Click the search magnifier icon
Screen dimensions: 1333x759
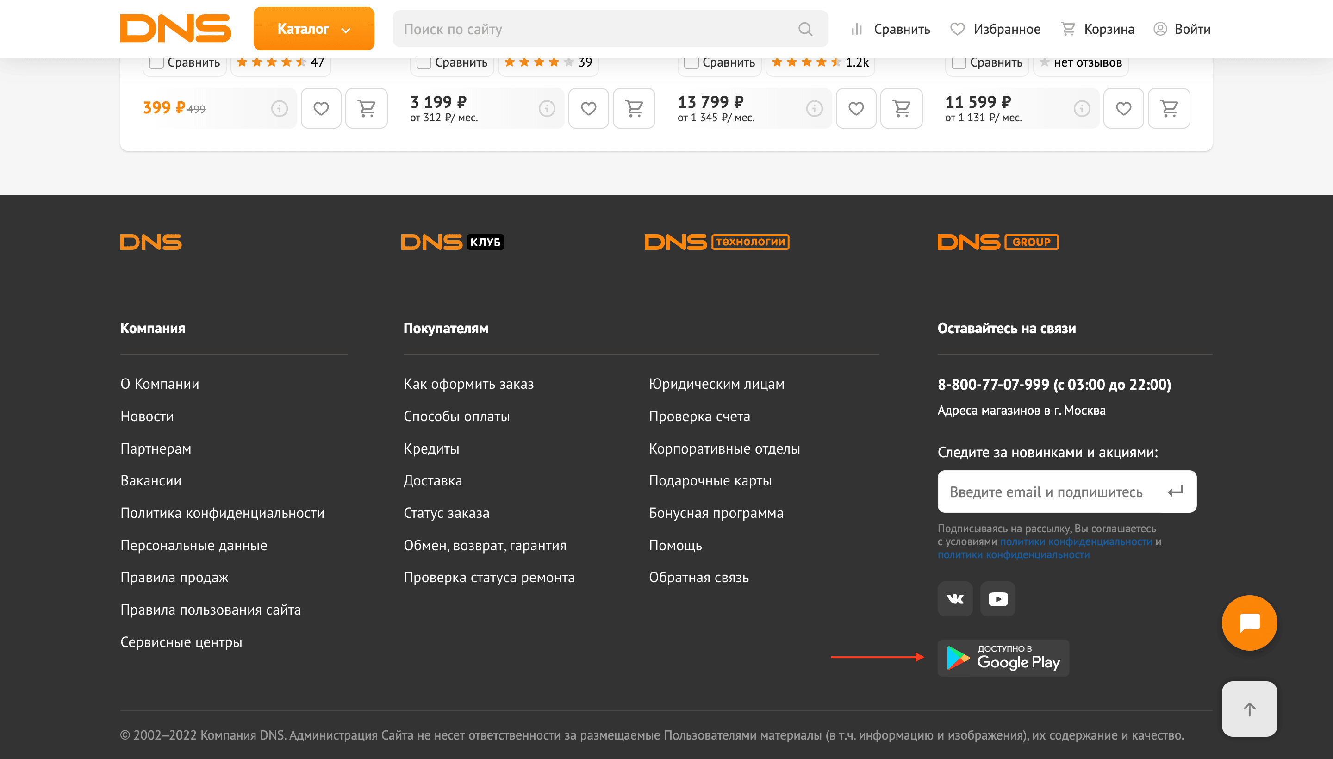pyautogui.click(x=805, y=29)
